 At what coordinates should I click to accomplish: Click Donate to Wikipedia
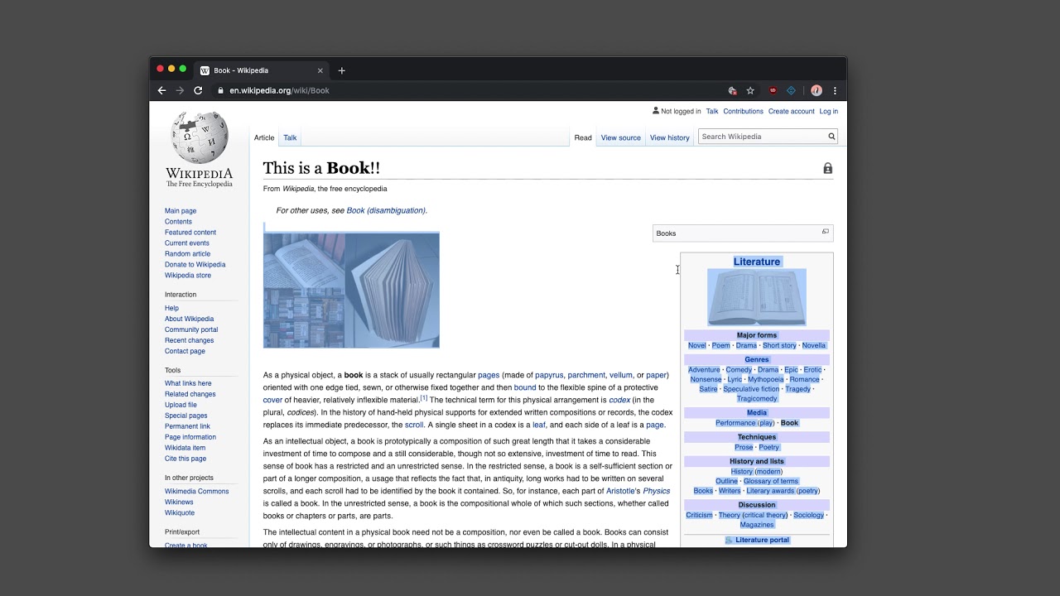(195, 265)
